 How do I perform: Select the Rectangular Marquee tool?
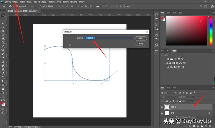click(3, 19)
